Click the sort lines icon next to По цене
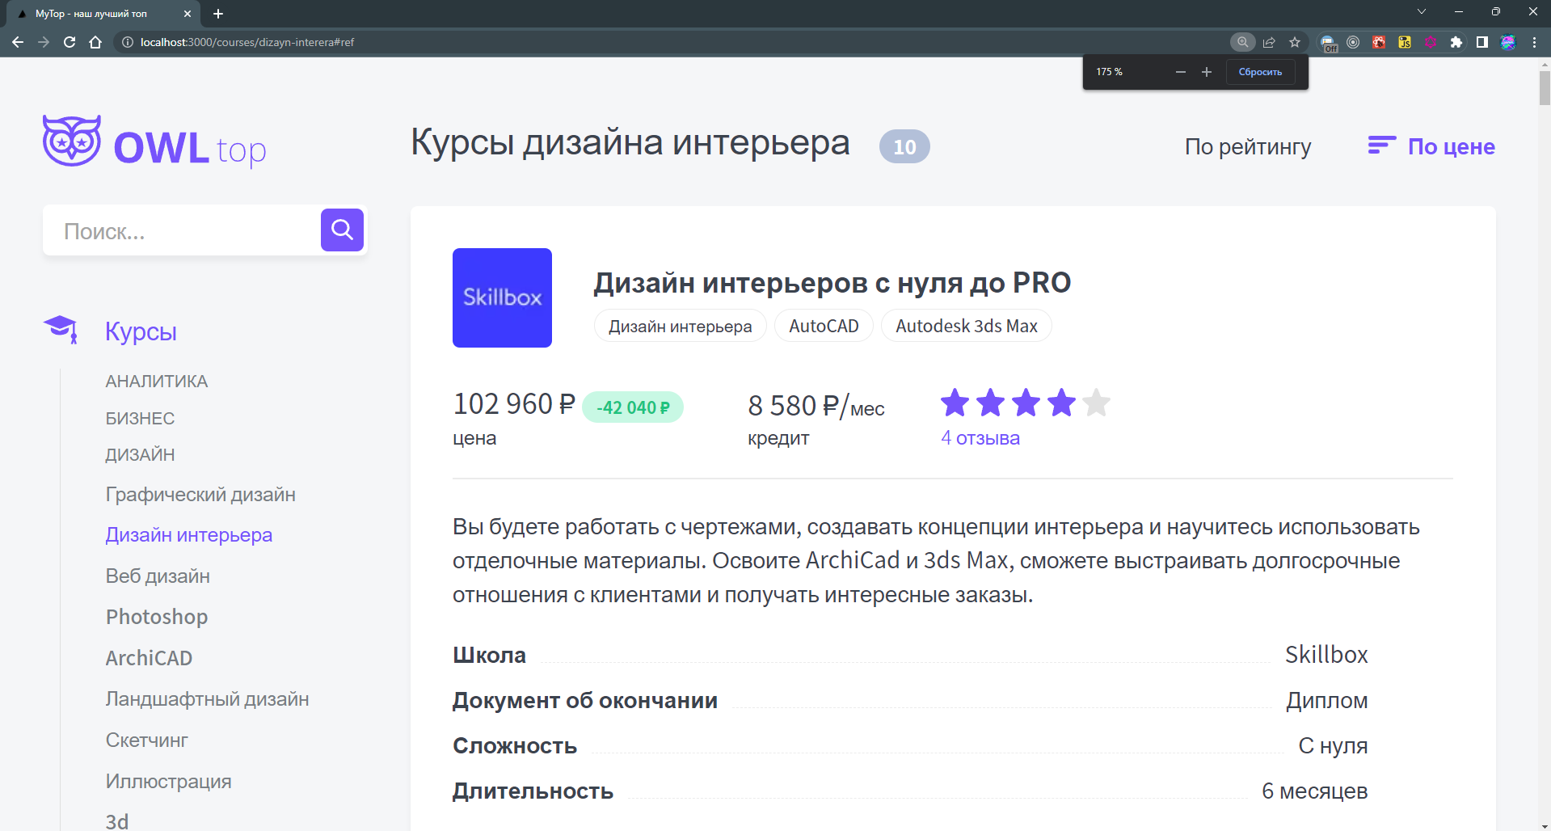This screenshot has height=831, width=1551. [1381, 146]
